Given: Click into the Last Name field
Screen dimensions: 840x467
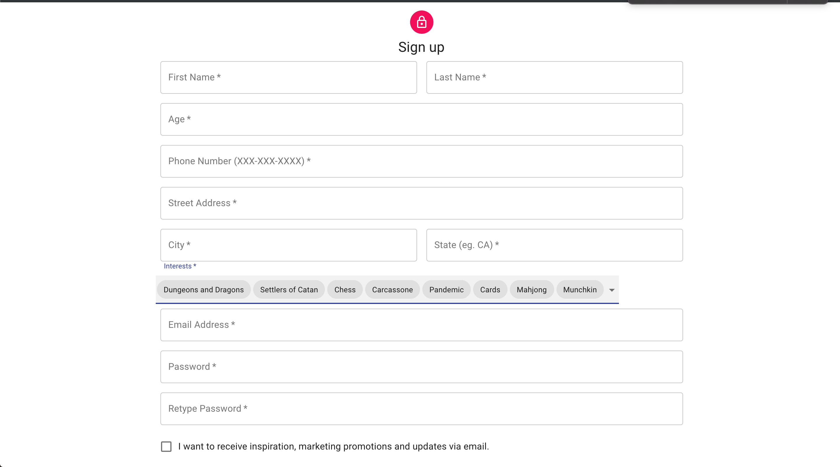Looking at the screenshot, I should pyautogui.click(x=554, y=77).
